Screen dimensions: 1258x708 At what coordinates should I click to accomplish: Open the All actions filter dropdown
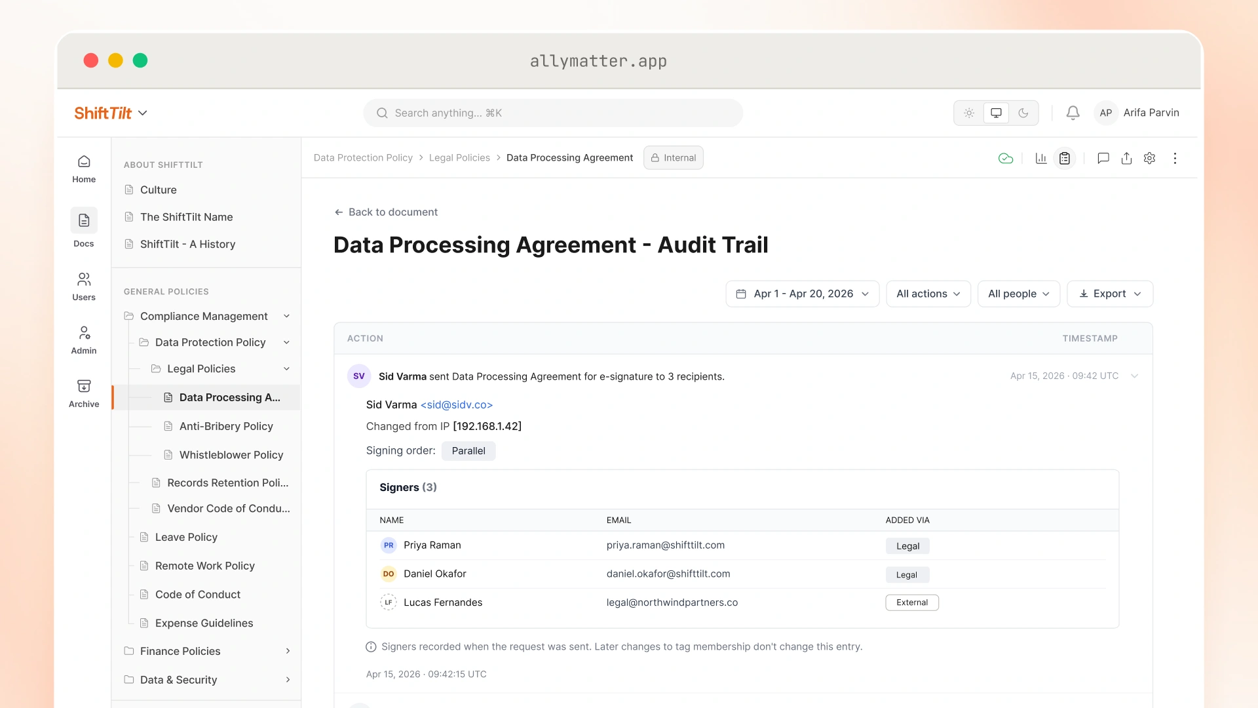(x=928, y=294)
